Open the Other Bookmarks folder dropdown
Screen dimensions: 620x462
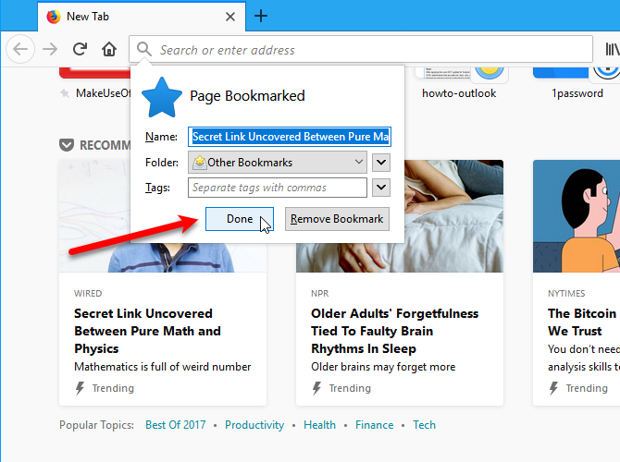pos(278,163)
